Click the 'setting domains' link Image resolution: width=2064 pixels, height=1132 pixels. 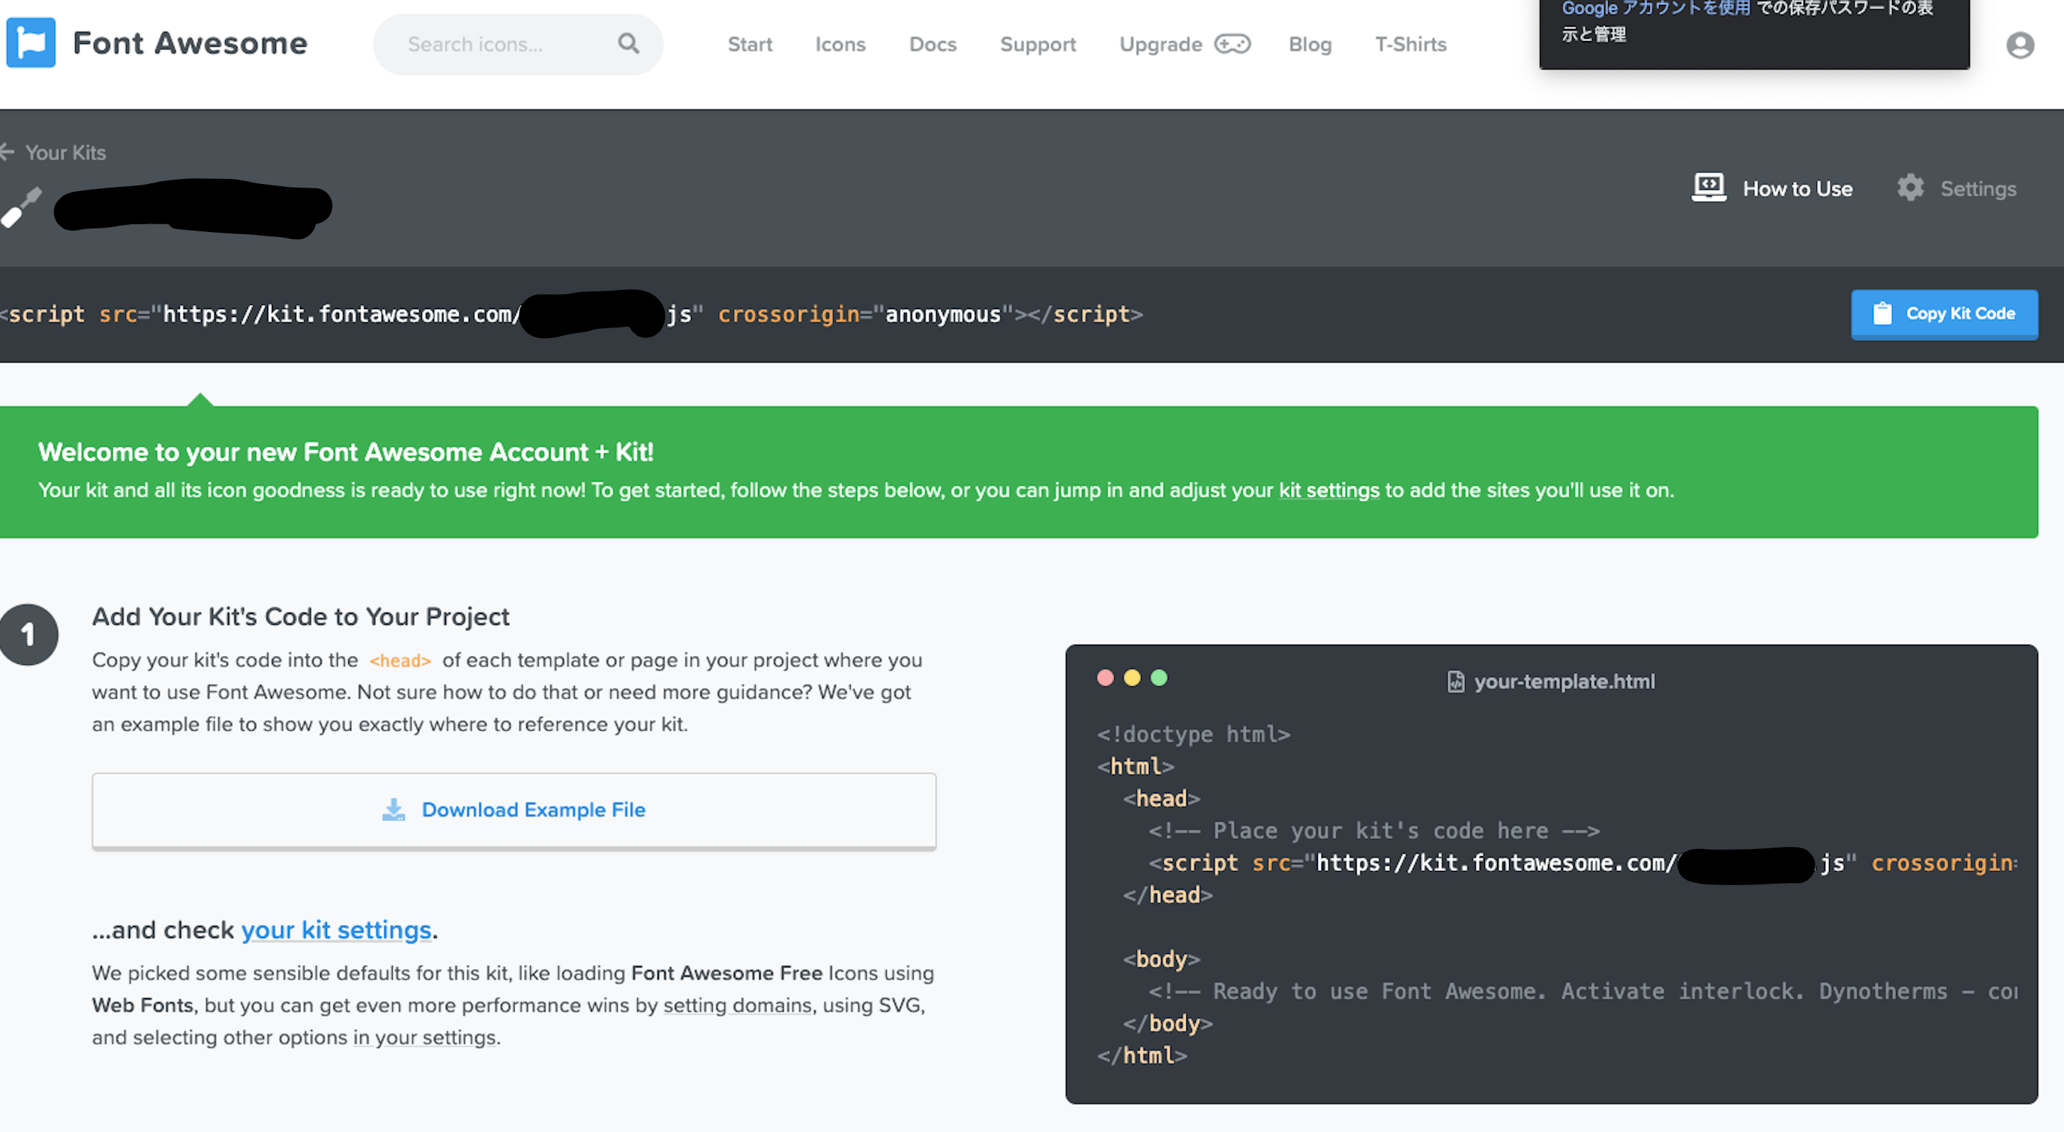coord(737,1005)
